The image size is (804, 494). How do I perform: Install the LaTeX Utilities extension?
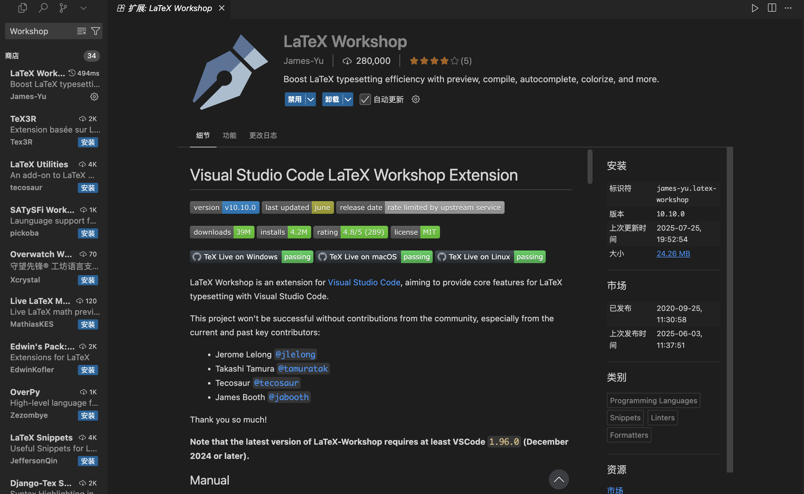click(88, 188)
